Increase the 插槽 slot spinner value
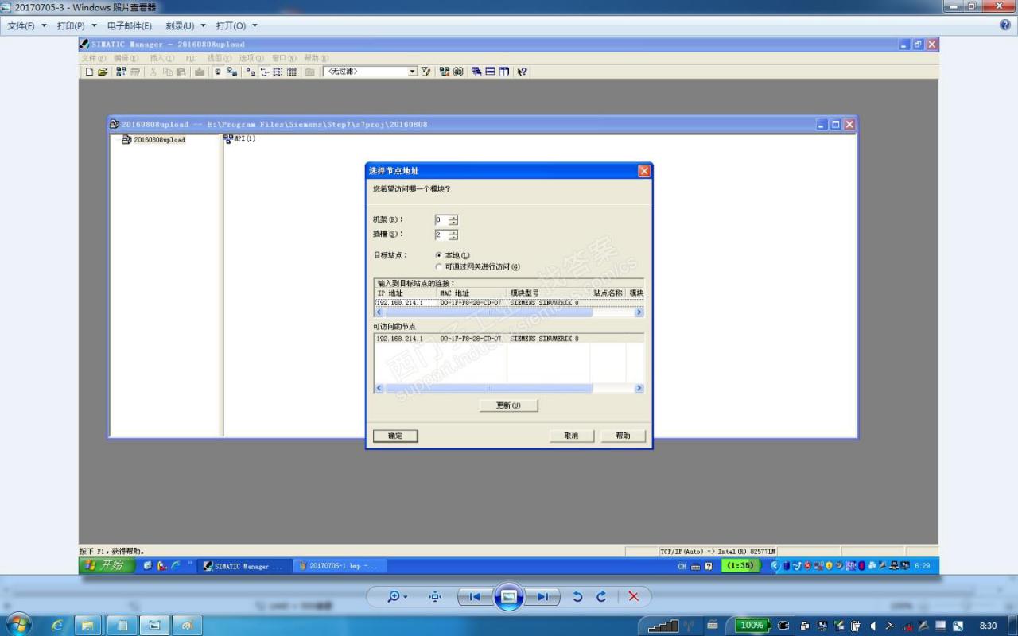 click(453, 232)
